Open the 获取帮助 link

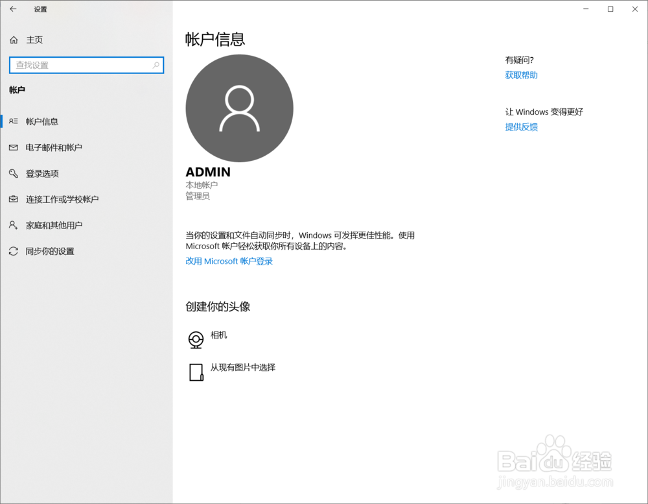point(521,75)
